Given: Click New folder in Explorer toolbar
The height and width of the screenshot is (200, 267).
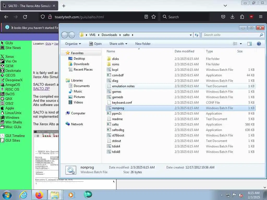Looking at the screenshot, I should pos(143,44).
